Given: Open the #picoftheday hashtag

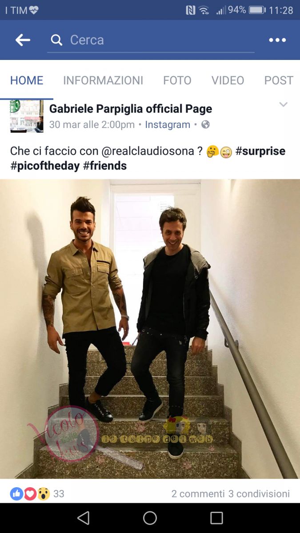Looking at the screenshot, I should point(45,166).
